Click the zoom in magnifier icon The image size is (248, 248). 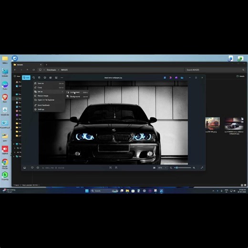[x=194, y=168]
